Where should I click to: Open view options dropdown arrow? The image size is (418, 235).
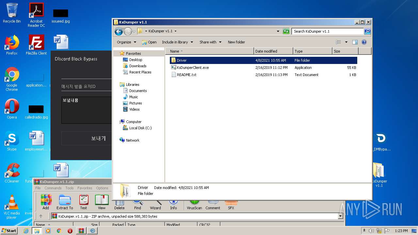pyautogui.click(x=346, y=42)
